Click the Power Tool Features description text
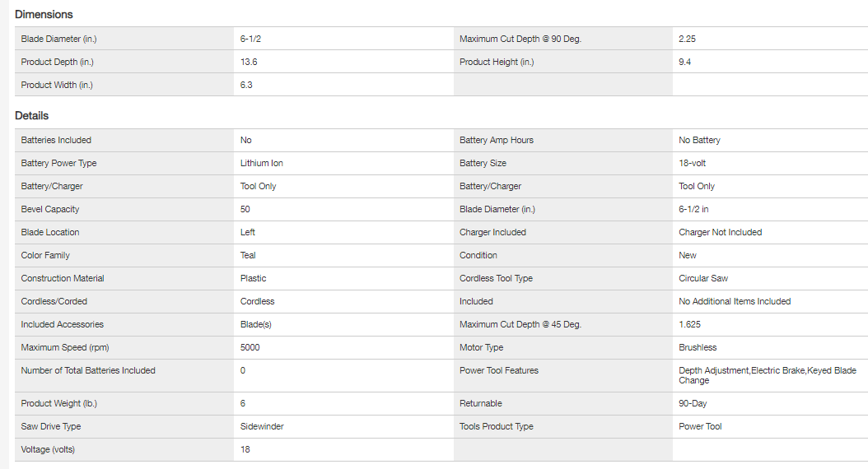Screen dimensions: 868x469 [767, 375]
